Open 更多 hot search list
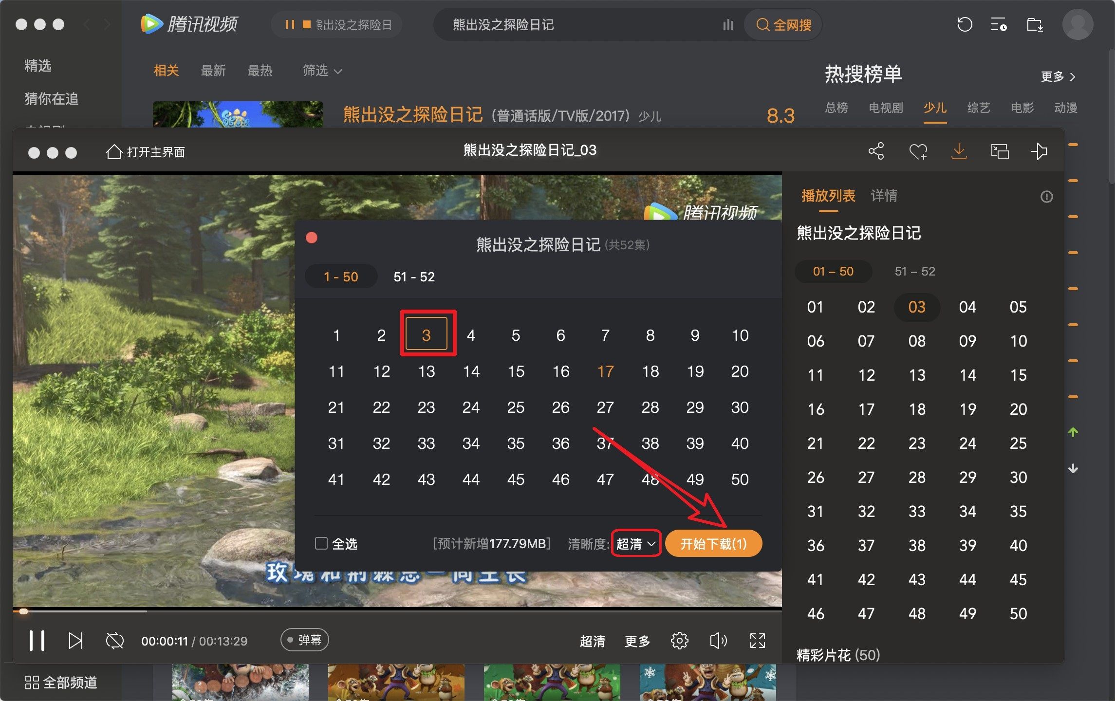 [x=1058, y=76]
